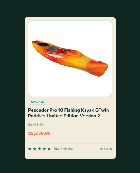
Task: Click the $2,238.99 sale price
Action: tap(39, 133)
